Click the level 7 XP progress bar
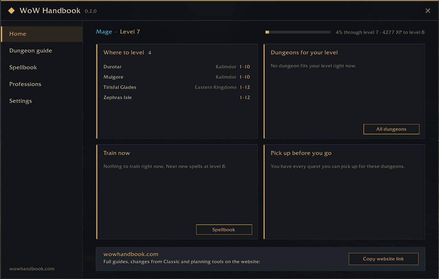 coord(298,32)
